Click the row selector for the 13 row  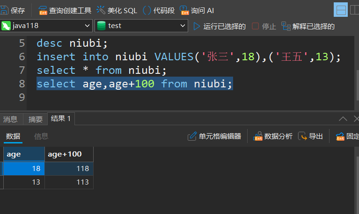coord(1,182)
